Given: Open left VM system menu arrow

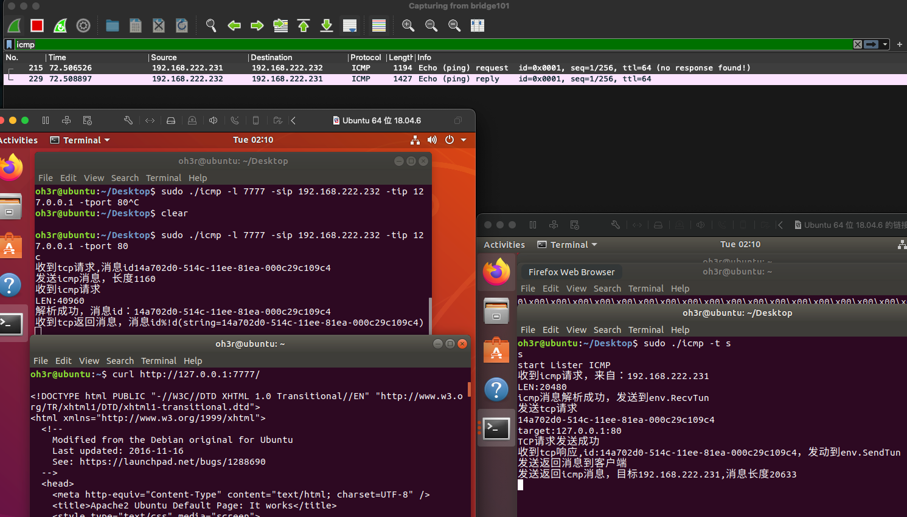Looking at the screenshot, I should 464,140.
